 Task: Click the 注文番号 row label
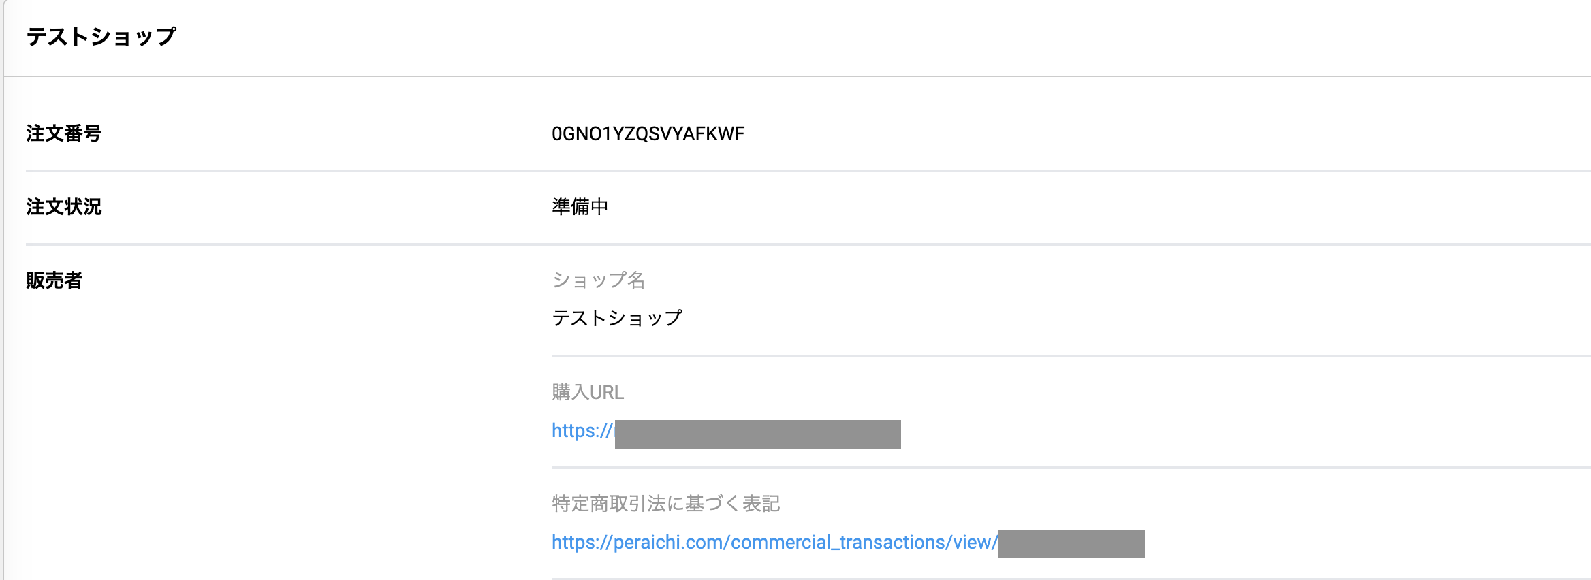[63, 133]
